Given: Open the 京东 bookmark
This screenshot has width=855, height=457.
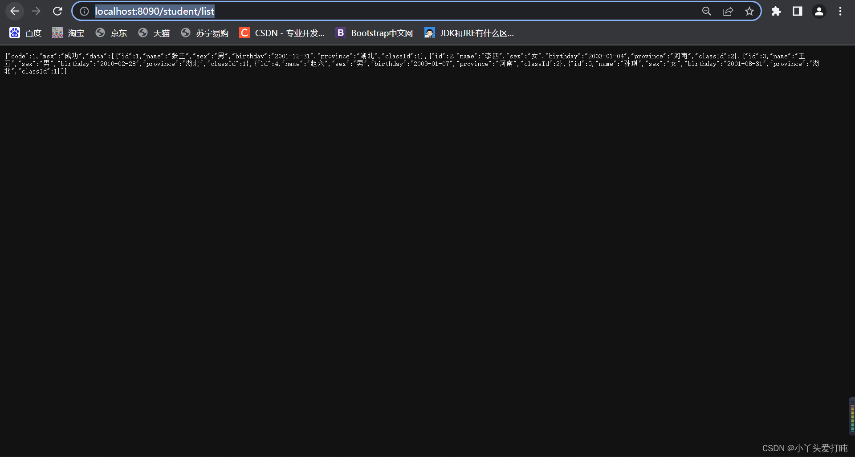Looking at the screenshot, I should pyautogui.click(x=111, y=33).
